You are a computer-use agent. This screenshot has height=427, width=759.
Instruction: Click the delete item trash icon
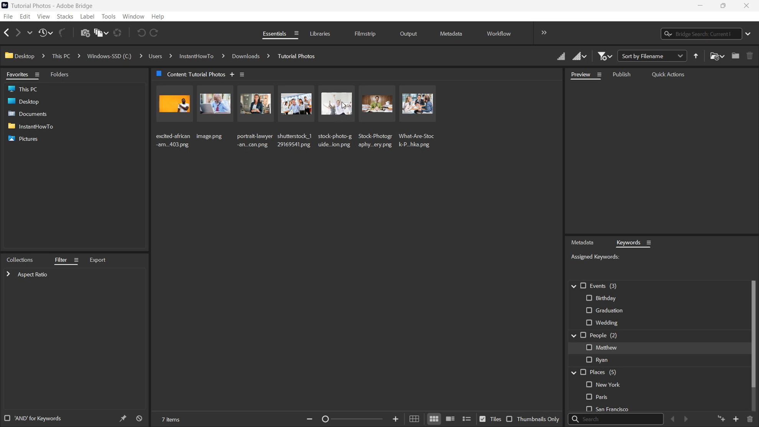pos(750,56)
